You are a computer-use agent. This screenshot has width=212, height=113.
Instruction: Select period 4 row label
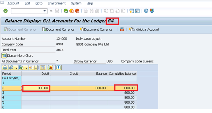(x=12, y=98)
